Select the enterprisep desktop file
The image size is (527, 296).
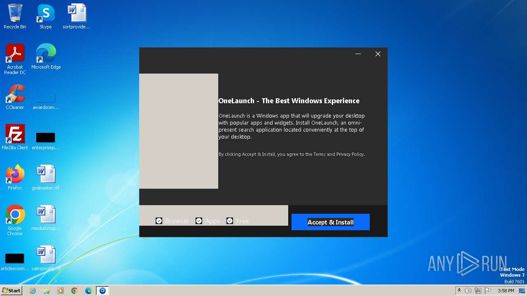[x=46, y=141]
